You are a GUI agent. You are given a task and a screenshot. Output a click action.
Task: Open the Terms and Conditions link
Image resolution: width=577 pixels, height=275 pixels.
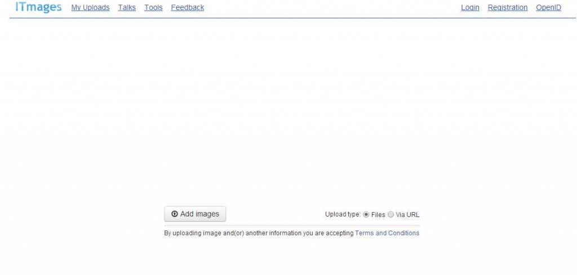(x=387, y=233)
